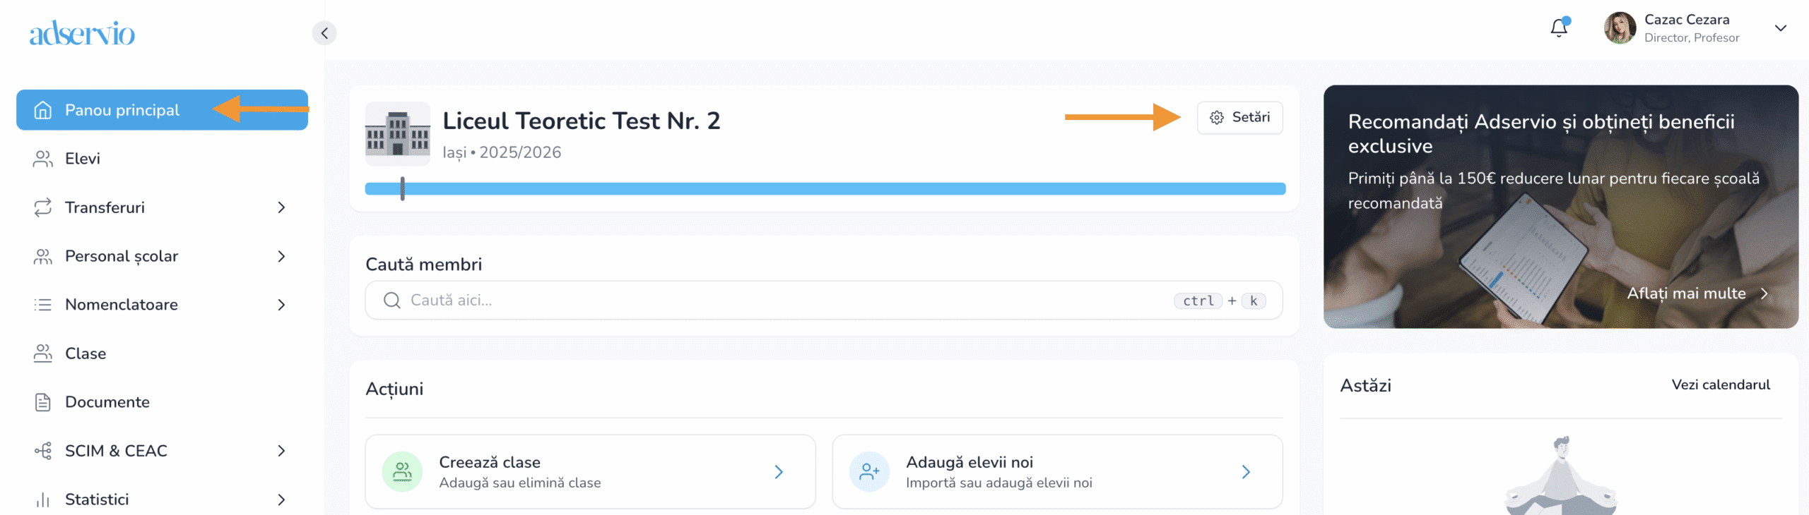Open the user account dropdown arrow

point(1780,28)
